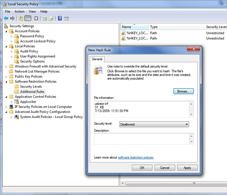Click the Refresh toolbar icon

click(x=45, y=19)
